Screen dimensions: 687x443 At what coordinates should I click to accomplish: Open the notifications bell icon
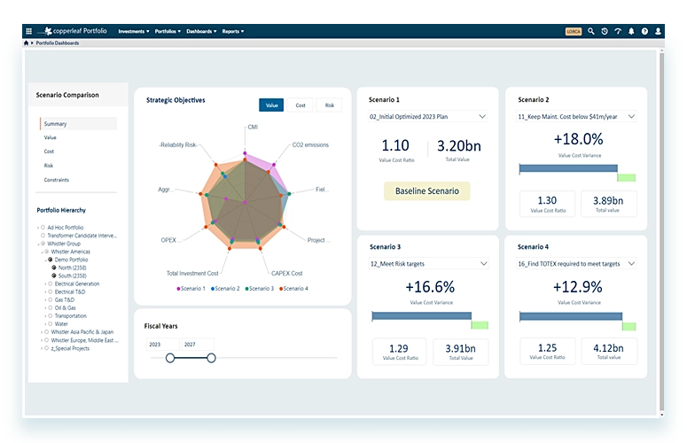click(631, 31)
